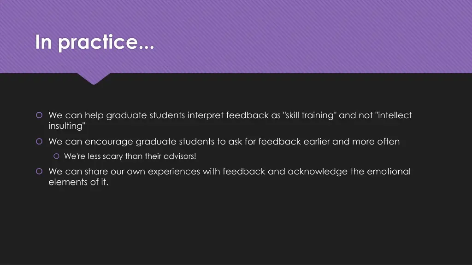Screen dimensions: 472x265
Task: Click the word "practice..." in the title
Action: coord(106,43)
